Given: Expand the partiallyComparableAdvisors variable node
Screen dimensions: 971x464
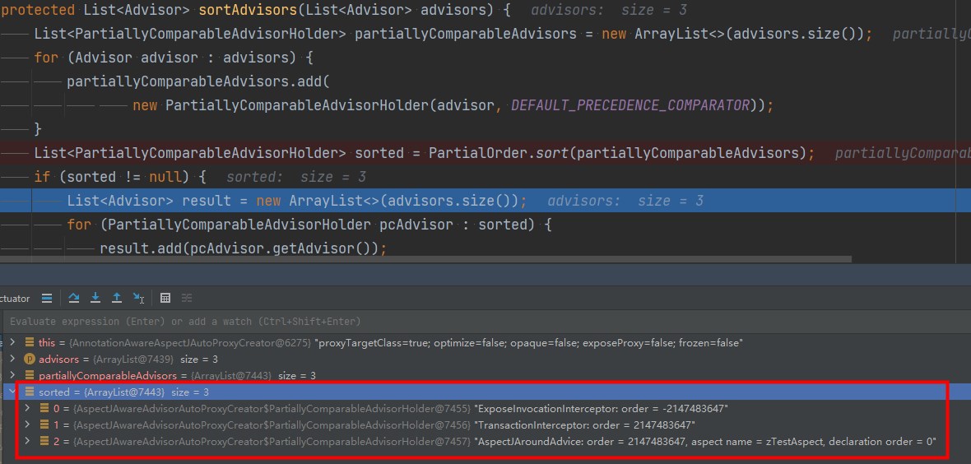Looking at the screenshot, I should pyautogui.click(x=12, y=375).
